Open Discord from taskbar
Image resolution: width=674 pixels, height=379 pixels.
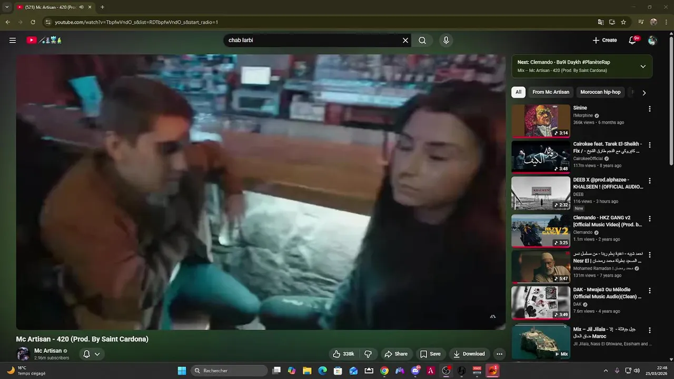coord(415,371)
